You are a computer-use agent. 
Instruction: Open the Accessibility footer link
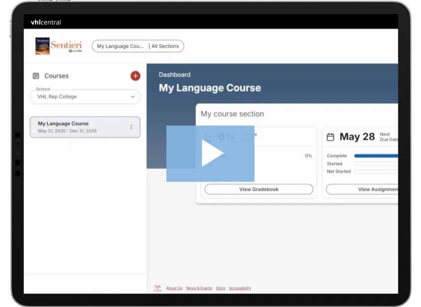coord(240,288)
